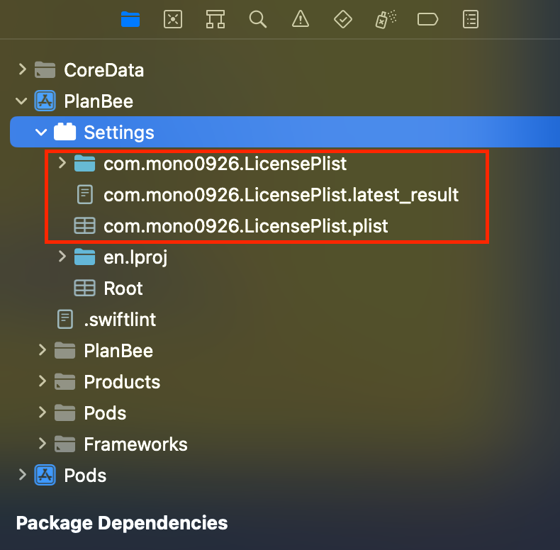Click the latest_result document icon

[x=85, y=195]
